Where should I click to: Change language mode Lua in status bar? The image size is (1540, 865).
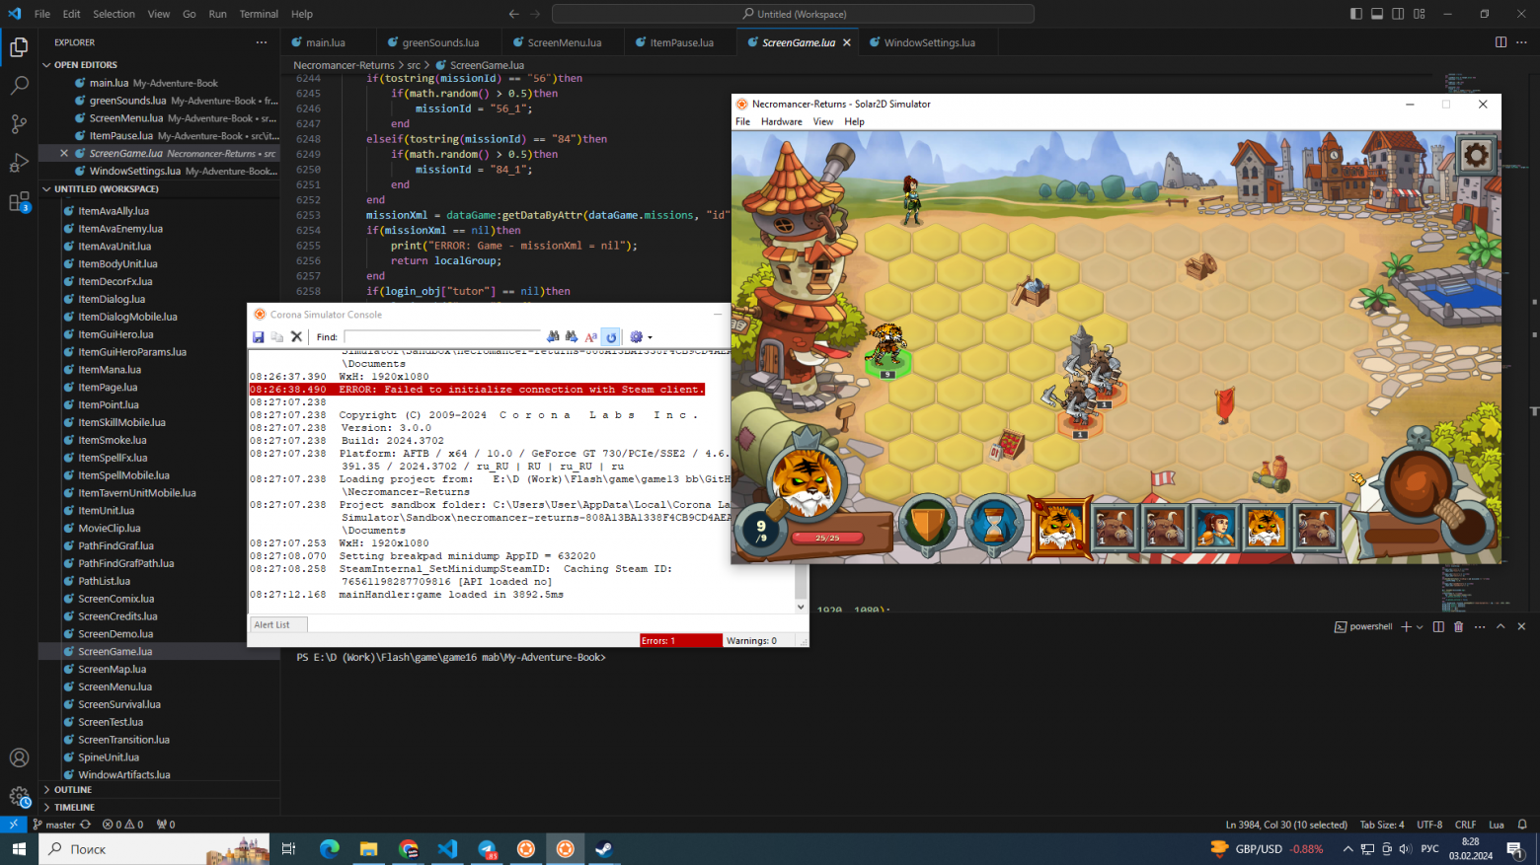pos(1497,825)
